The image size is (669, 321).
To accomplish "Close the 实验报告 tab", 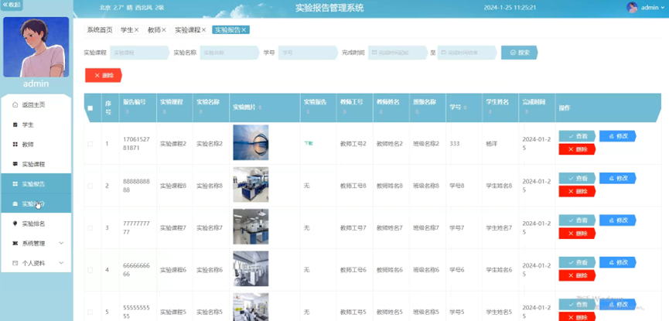I will pyautogui.click(x=244, y=30).
